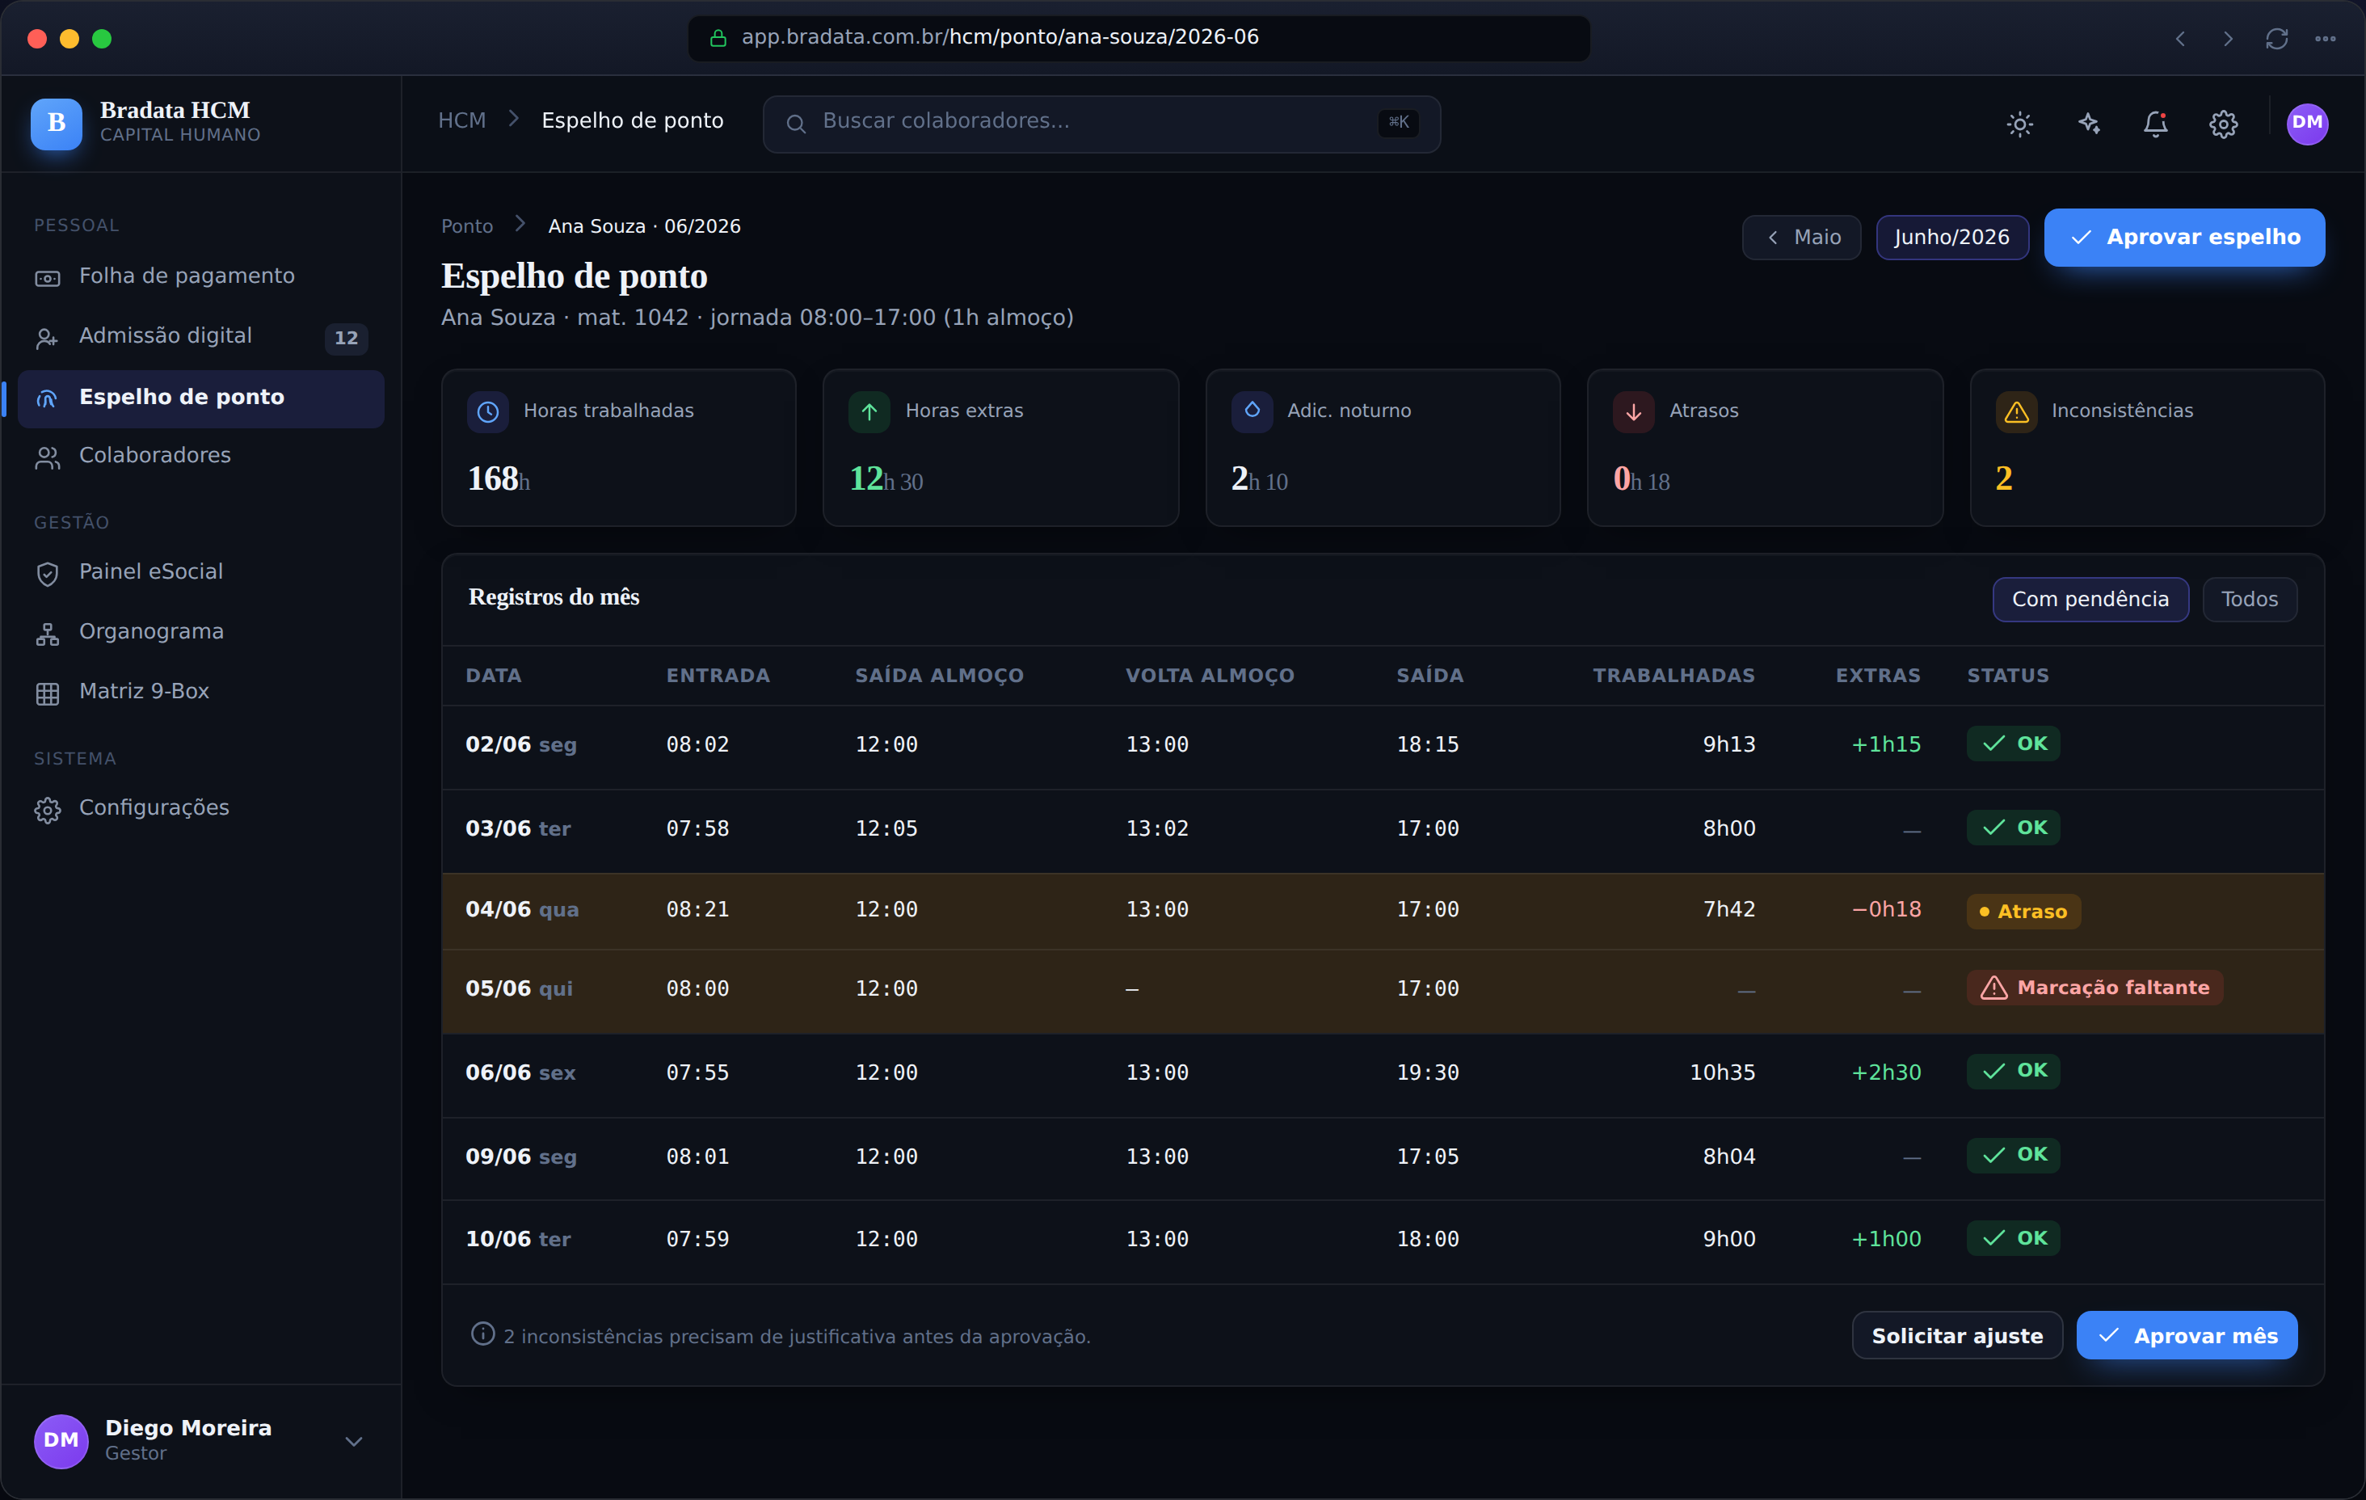Open the notifications bell icon
This screenshot has width=2366, height=1500.
point(2156,124)
